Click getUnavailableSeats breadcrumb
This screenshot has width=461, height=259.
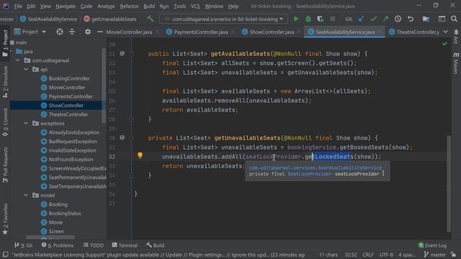(110, 19)
